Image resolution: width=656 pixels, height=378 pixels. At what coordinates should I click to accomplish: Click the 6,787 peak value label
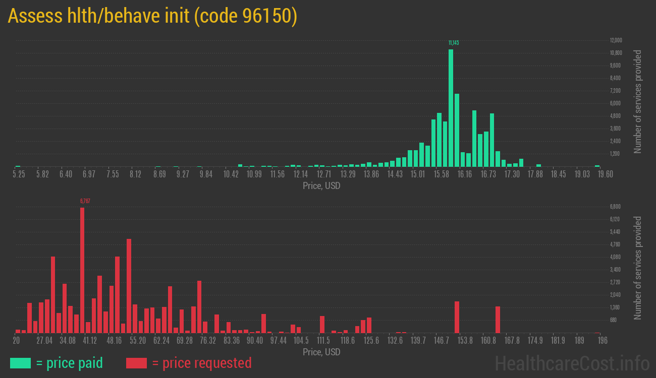click(x=85, y=201)
